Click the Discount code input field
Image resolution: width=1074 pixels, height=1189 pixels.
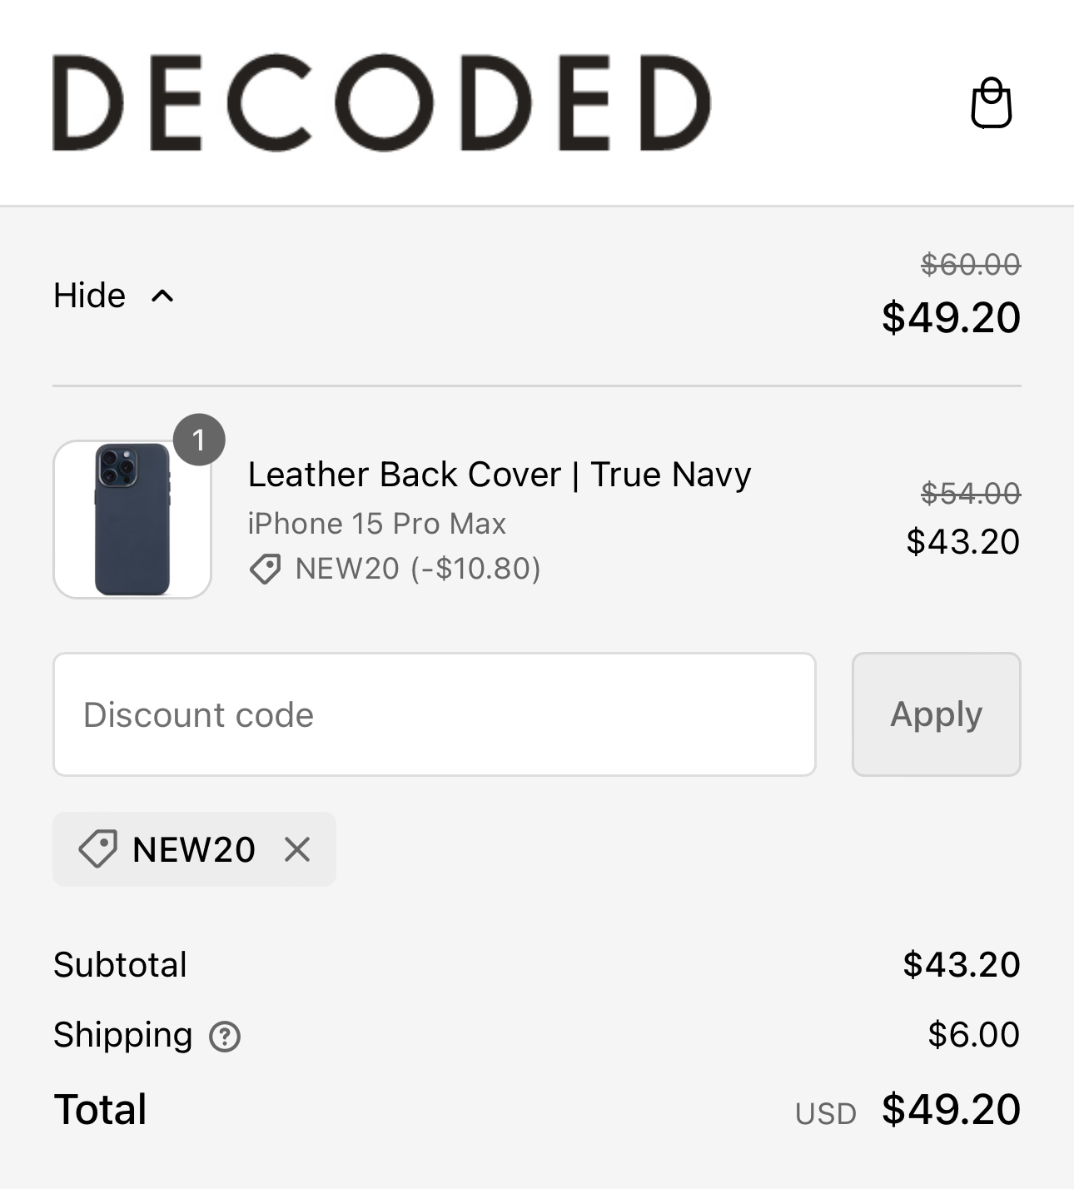435,714
